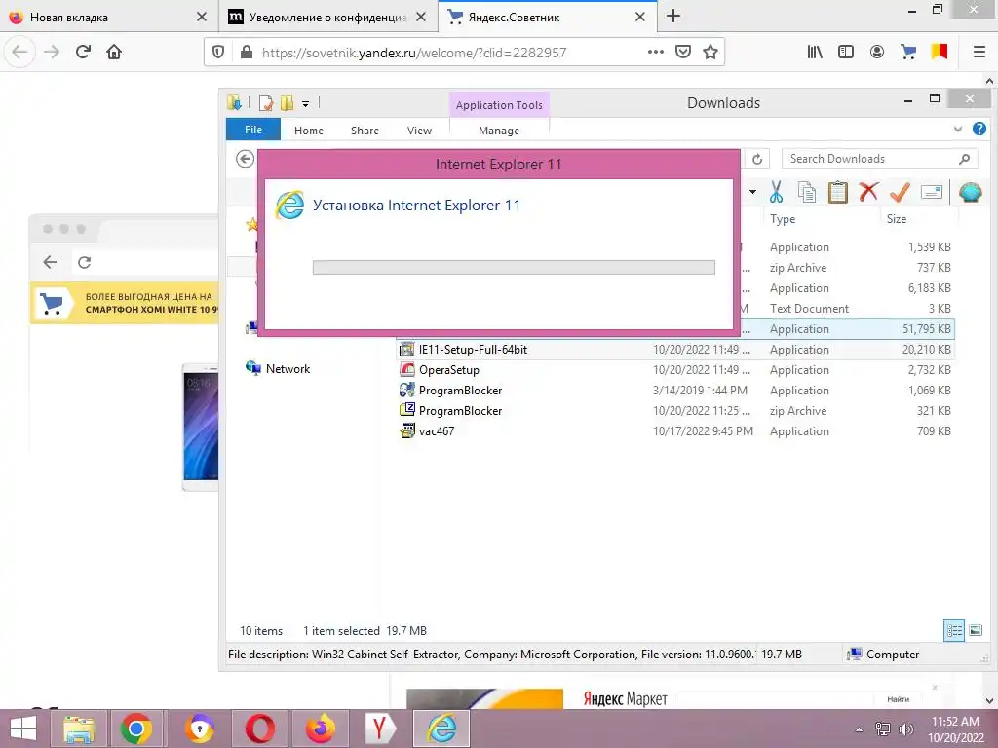
Task: Close the Яндекс.Советник tab
Action: click(640, 17)
